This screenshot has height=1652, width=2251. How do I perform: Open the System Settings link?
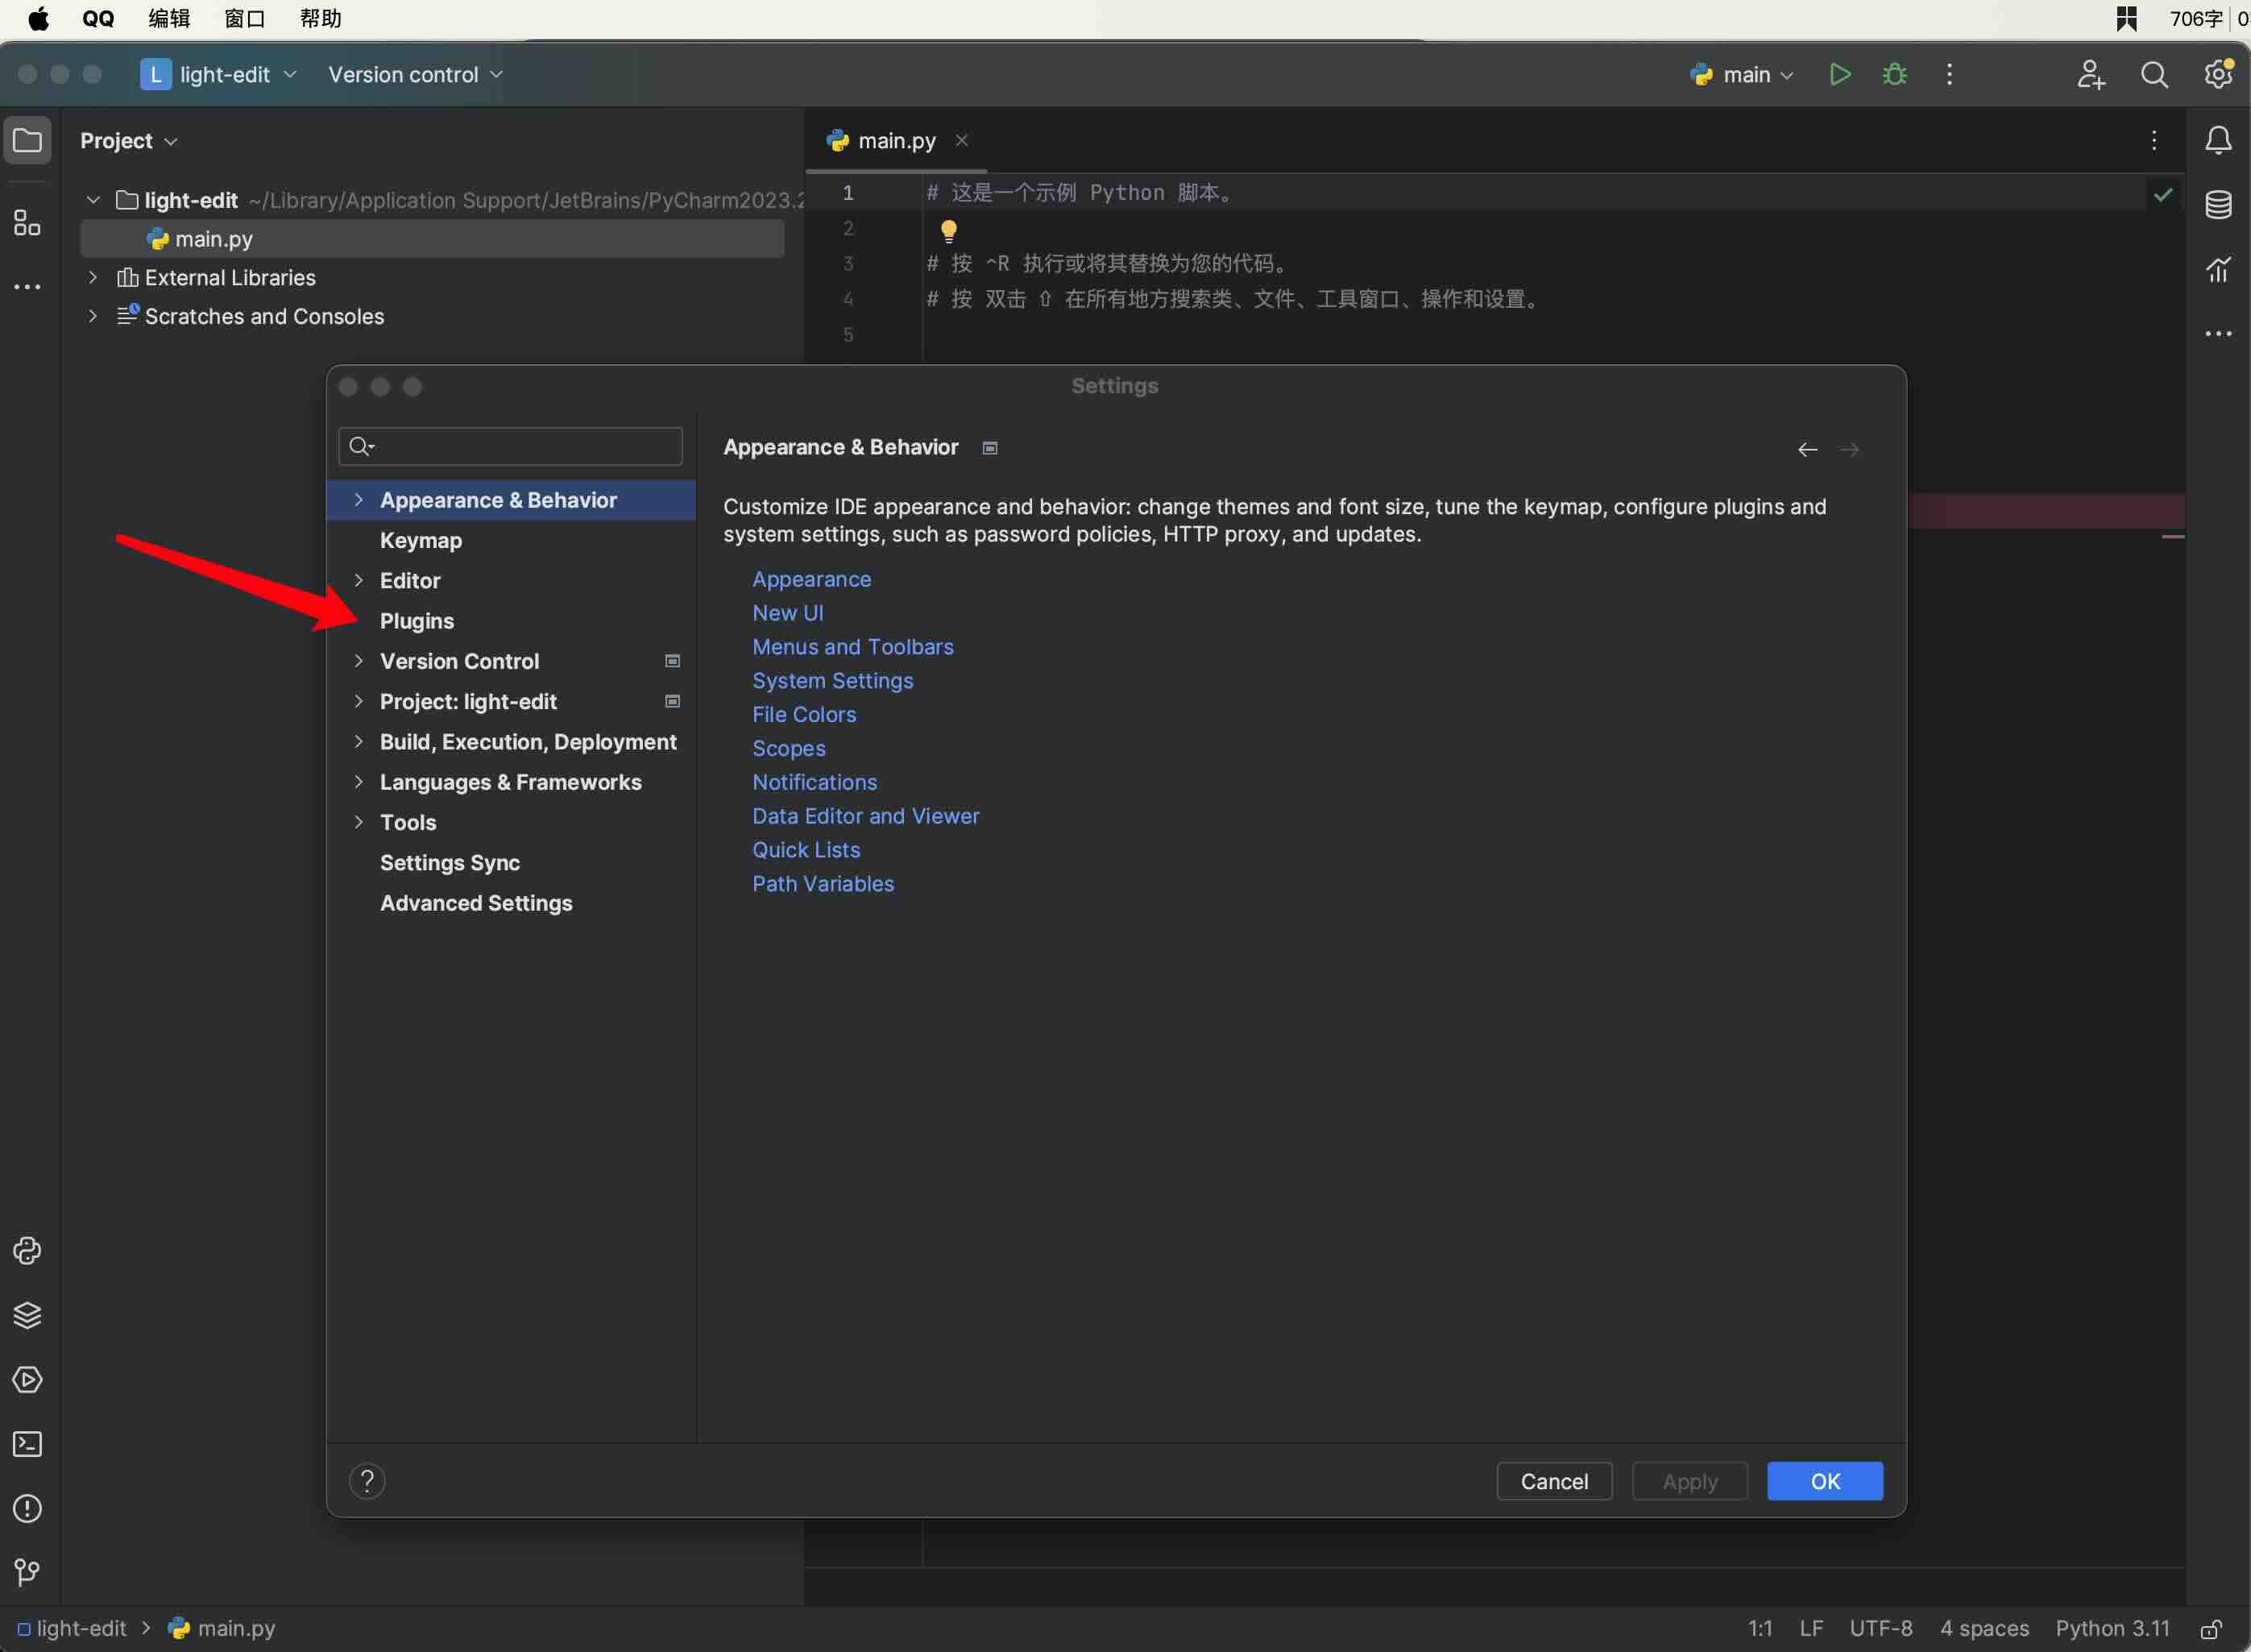tap(832, 681)
